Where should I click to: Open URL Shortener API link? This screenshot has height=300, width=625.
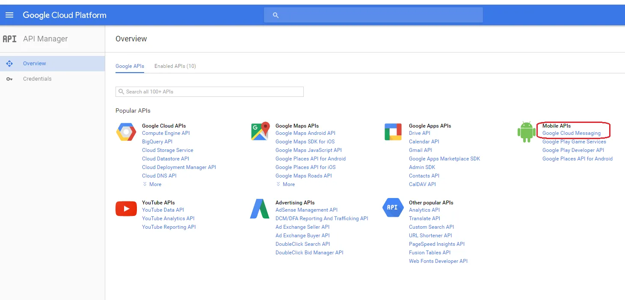coord(430,236)
